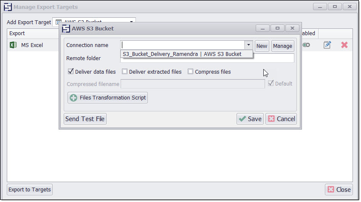Click the red delete X for MS Excel
This screenshot has height=202, width=361.
[x=344, y=45]
